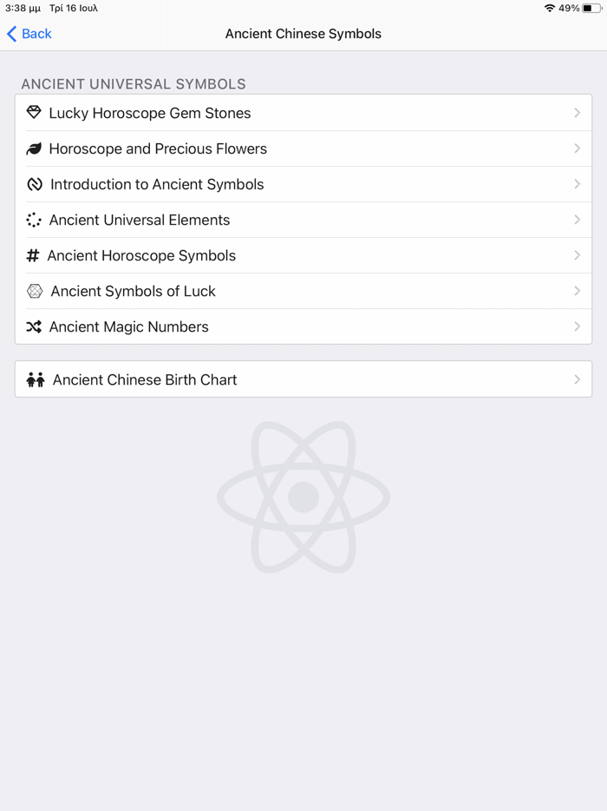Screen dimensions: 607x811
Task: Tap the atom watermark in the background
Action: 303,497
